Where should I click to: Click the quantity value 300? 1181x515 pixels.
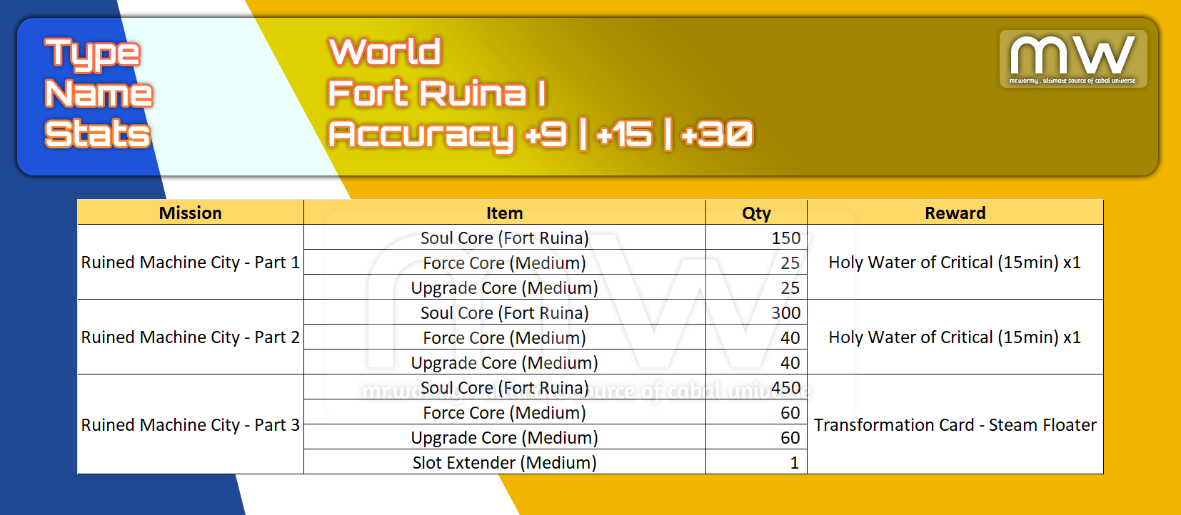(x=785, y=313)
